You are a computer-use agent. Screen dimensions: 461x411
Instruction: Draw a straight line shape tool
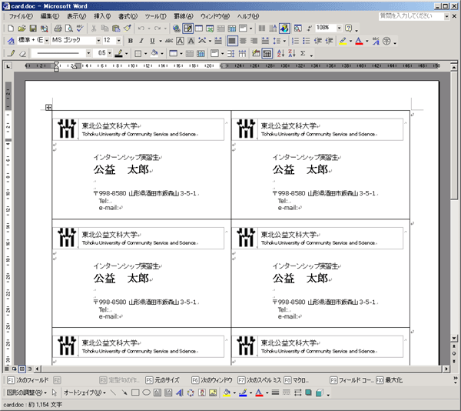113,393
